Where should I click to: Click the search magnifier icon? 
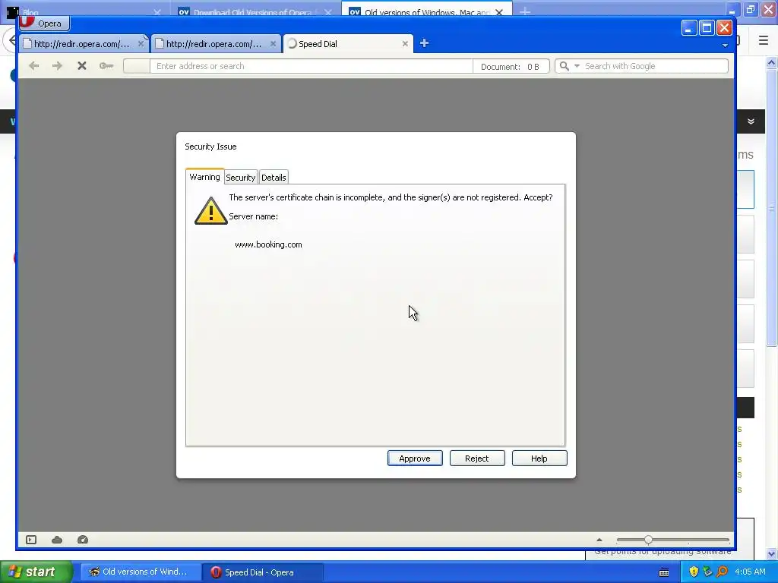[x=565, y=66]
